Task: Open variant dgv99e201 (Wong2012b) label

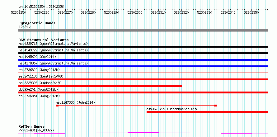Action: [38, 89]
